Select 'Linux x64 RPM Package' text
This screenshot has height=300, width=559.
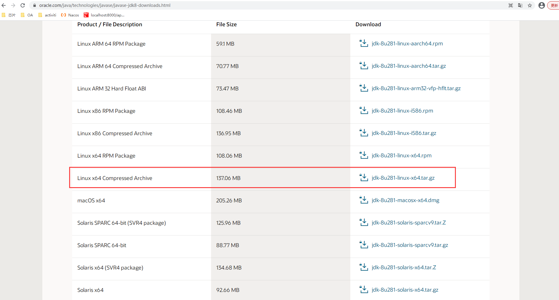coord(106,156)
